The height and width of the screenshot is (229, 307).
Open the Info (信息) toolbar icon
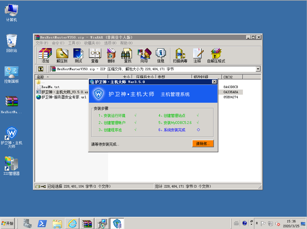pyautogui.click(x=161, y=56)
